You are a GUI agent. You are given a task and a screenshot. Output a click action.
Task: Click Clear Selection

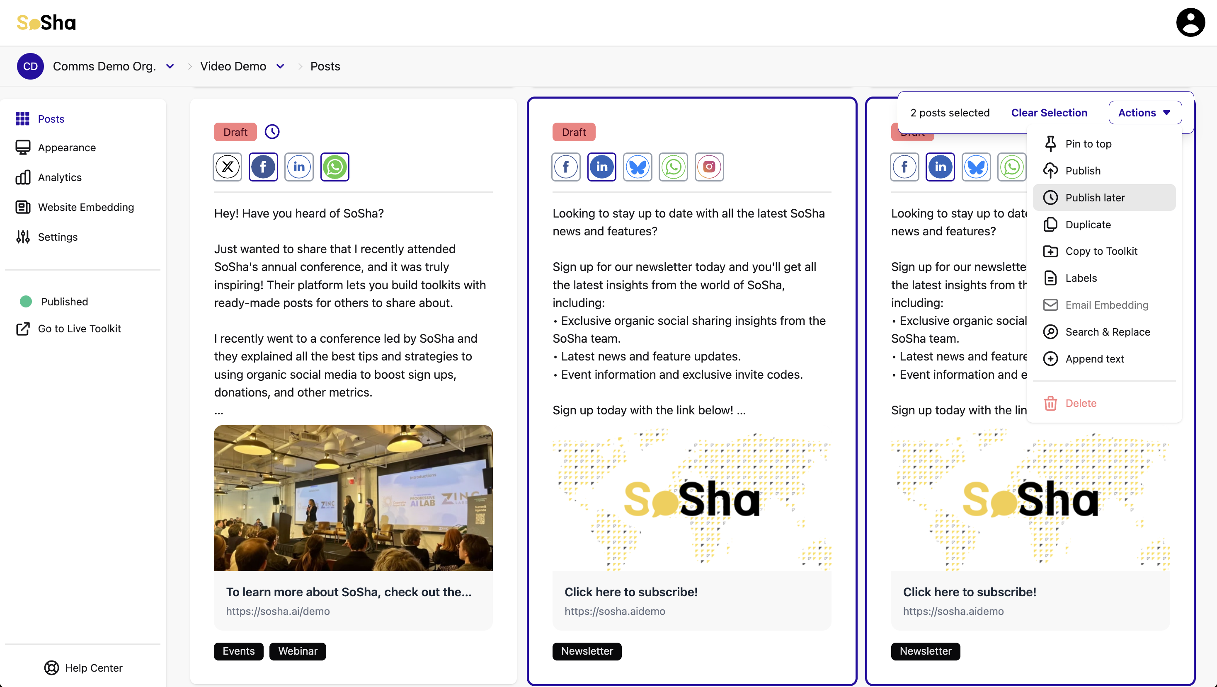pos(1049,112)
